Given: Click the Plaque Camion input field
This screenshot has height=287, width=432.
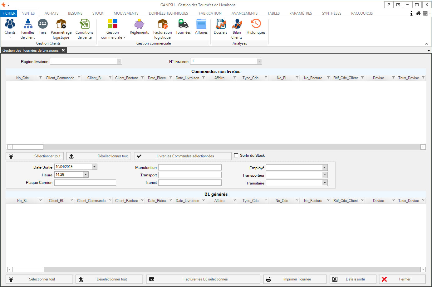Looking at the screenshot, I should 85,183.
